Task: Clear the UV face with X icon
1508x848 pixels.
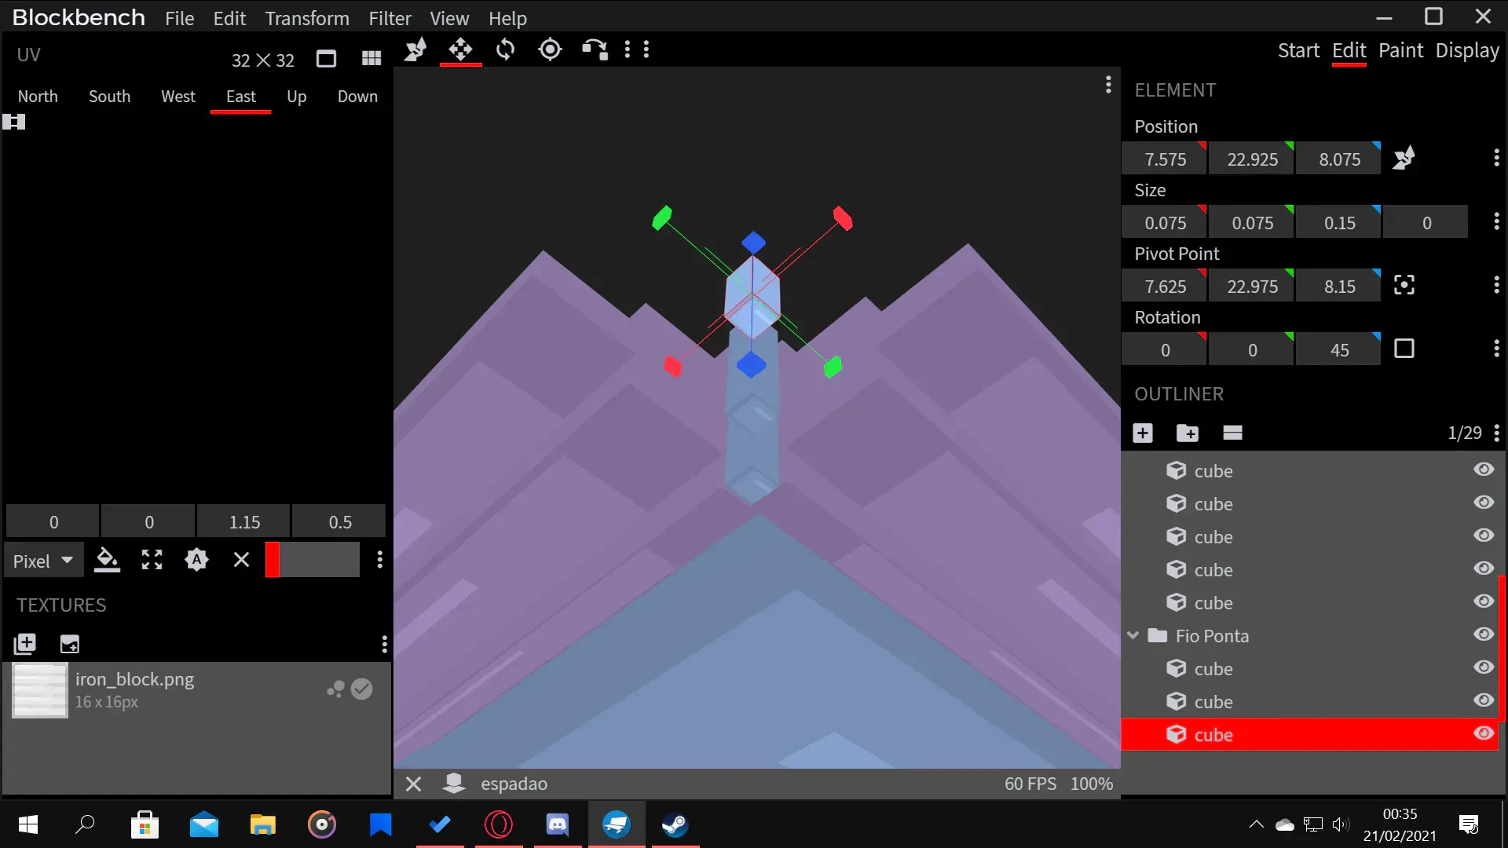Action: click(241, 560)
